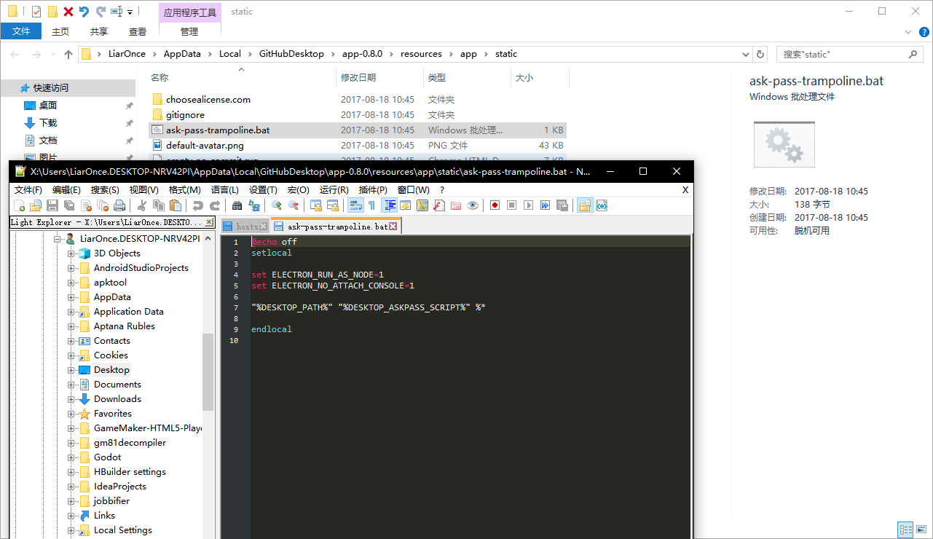933x539 pixels.
Task: Click the 修改日期 column header
Action: pos(358,77)
